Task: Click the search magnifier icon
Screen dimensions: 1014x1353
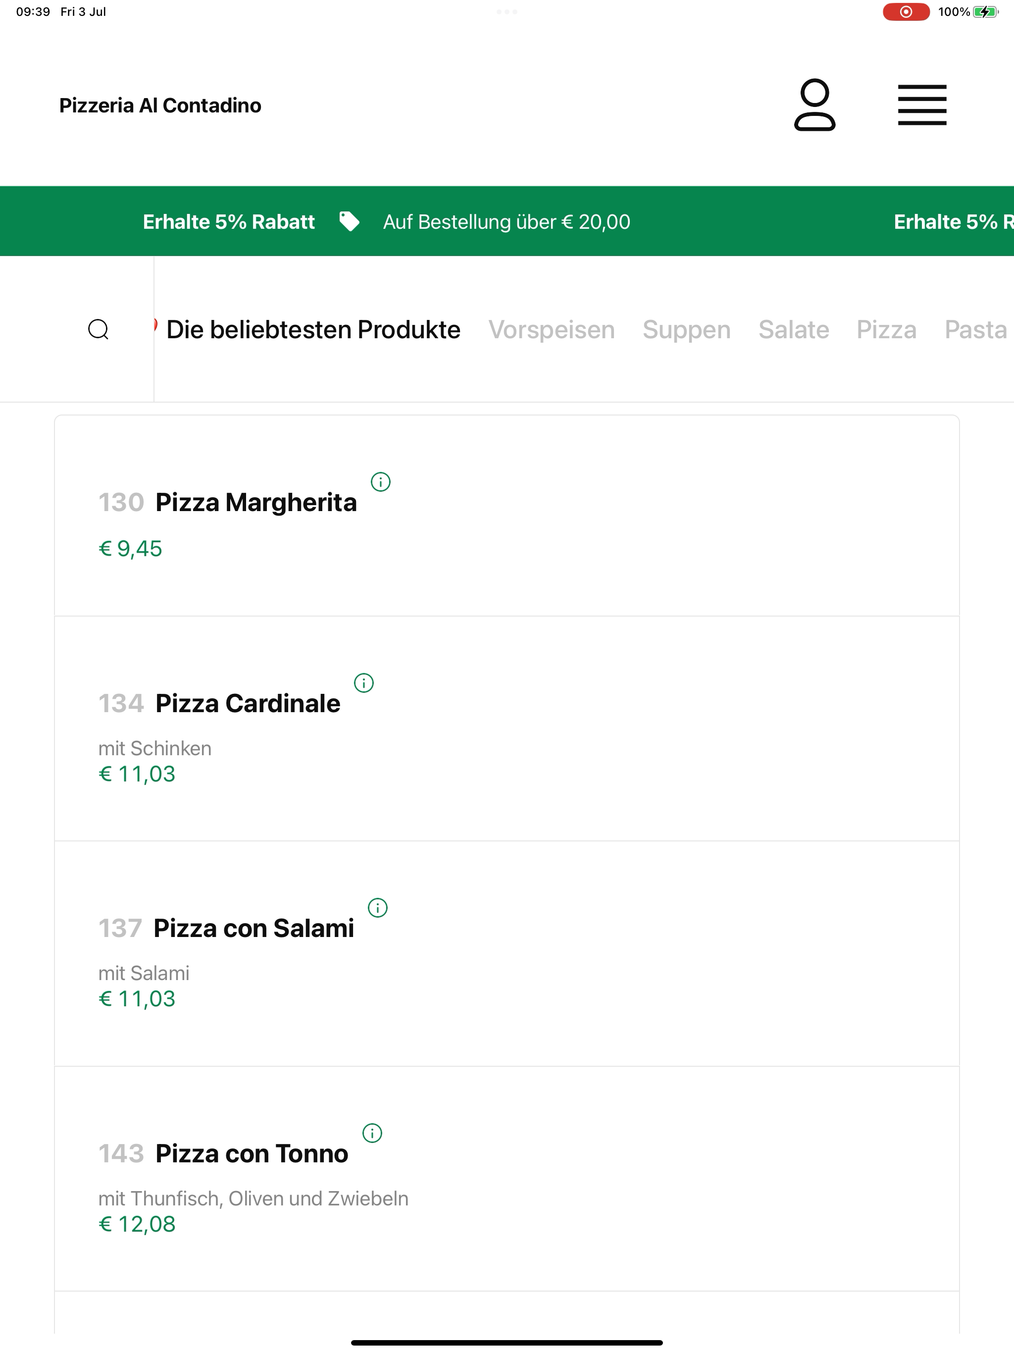Action: [x=99, y=329]
